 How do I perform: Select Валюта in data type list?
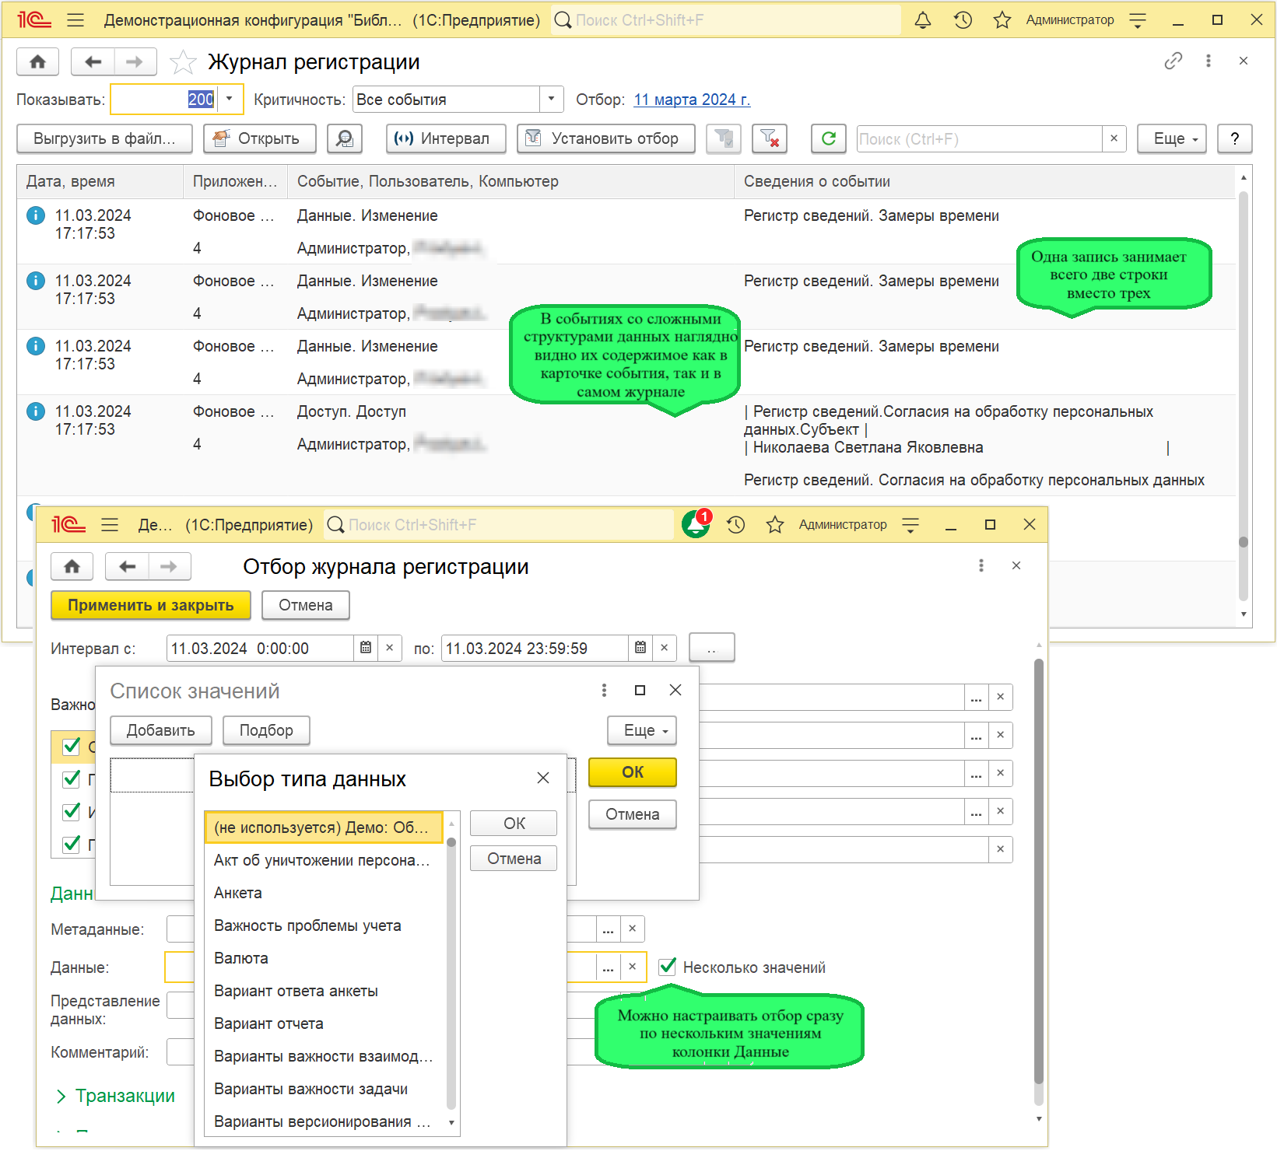tap(241, 958)
